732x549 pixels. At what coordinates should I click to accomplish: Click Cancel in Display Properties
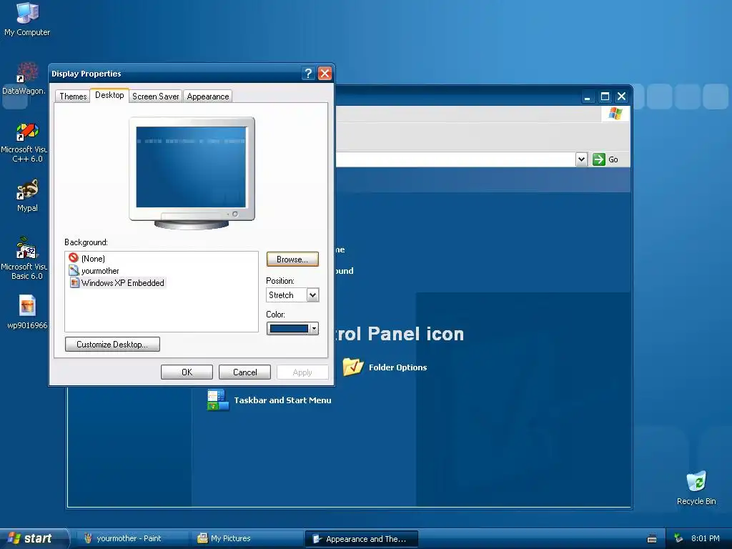click(x=244, y=372)
